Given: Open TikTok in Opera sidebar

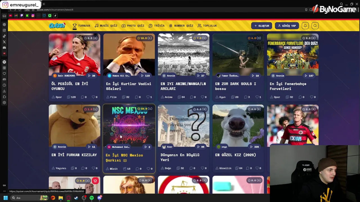Looking at the screenshot, I should coord(4,36).
